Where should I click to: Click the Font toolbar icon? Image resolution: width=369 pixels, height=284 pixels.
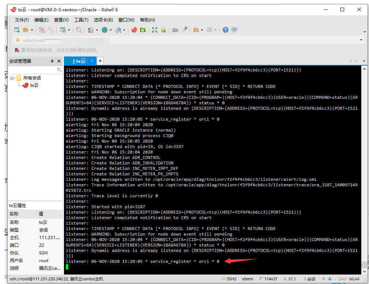coord(118,30)
